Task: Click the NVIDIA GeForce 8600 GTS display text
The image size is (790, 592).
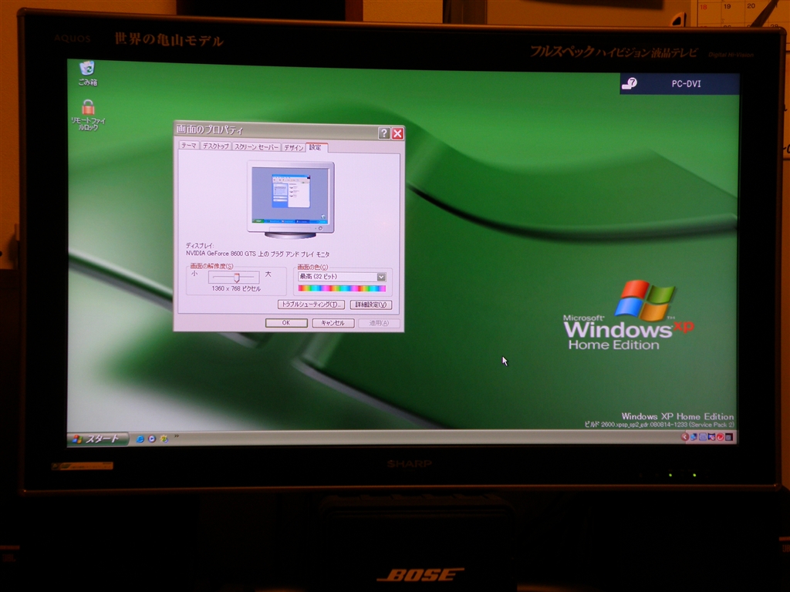Action: coord(258,254)
